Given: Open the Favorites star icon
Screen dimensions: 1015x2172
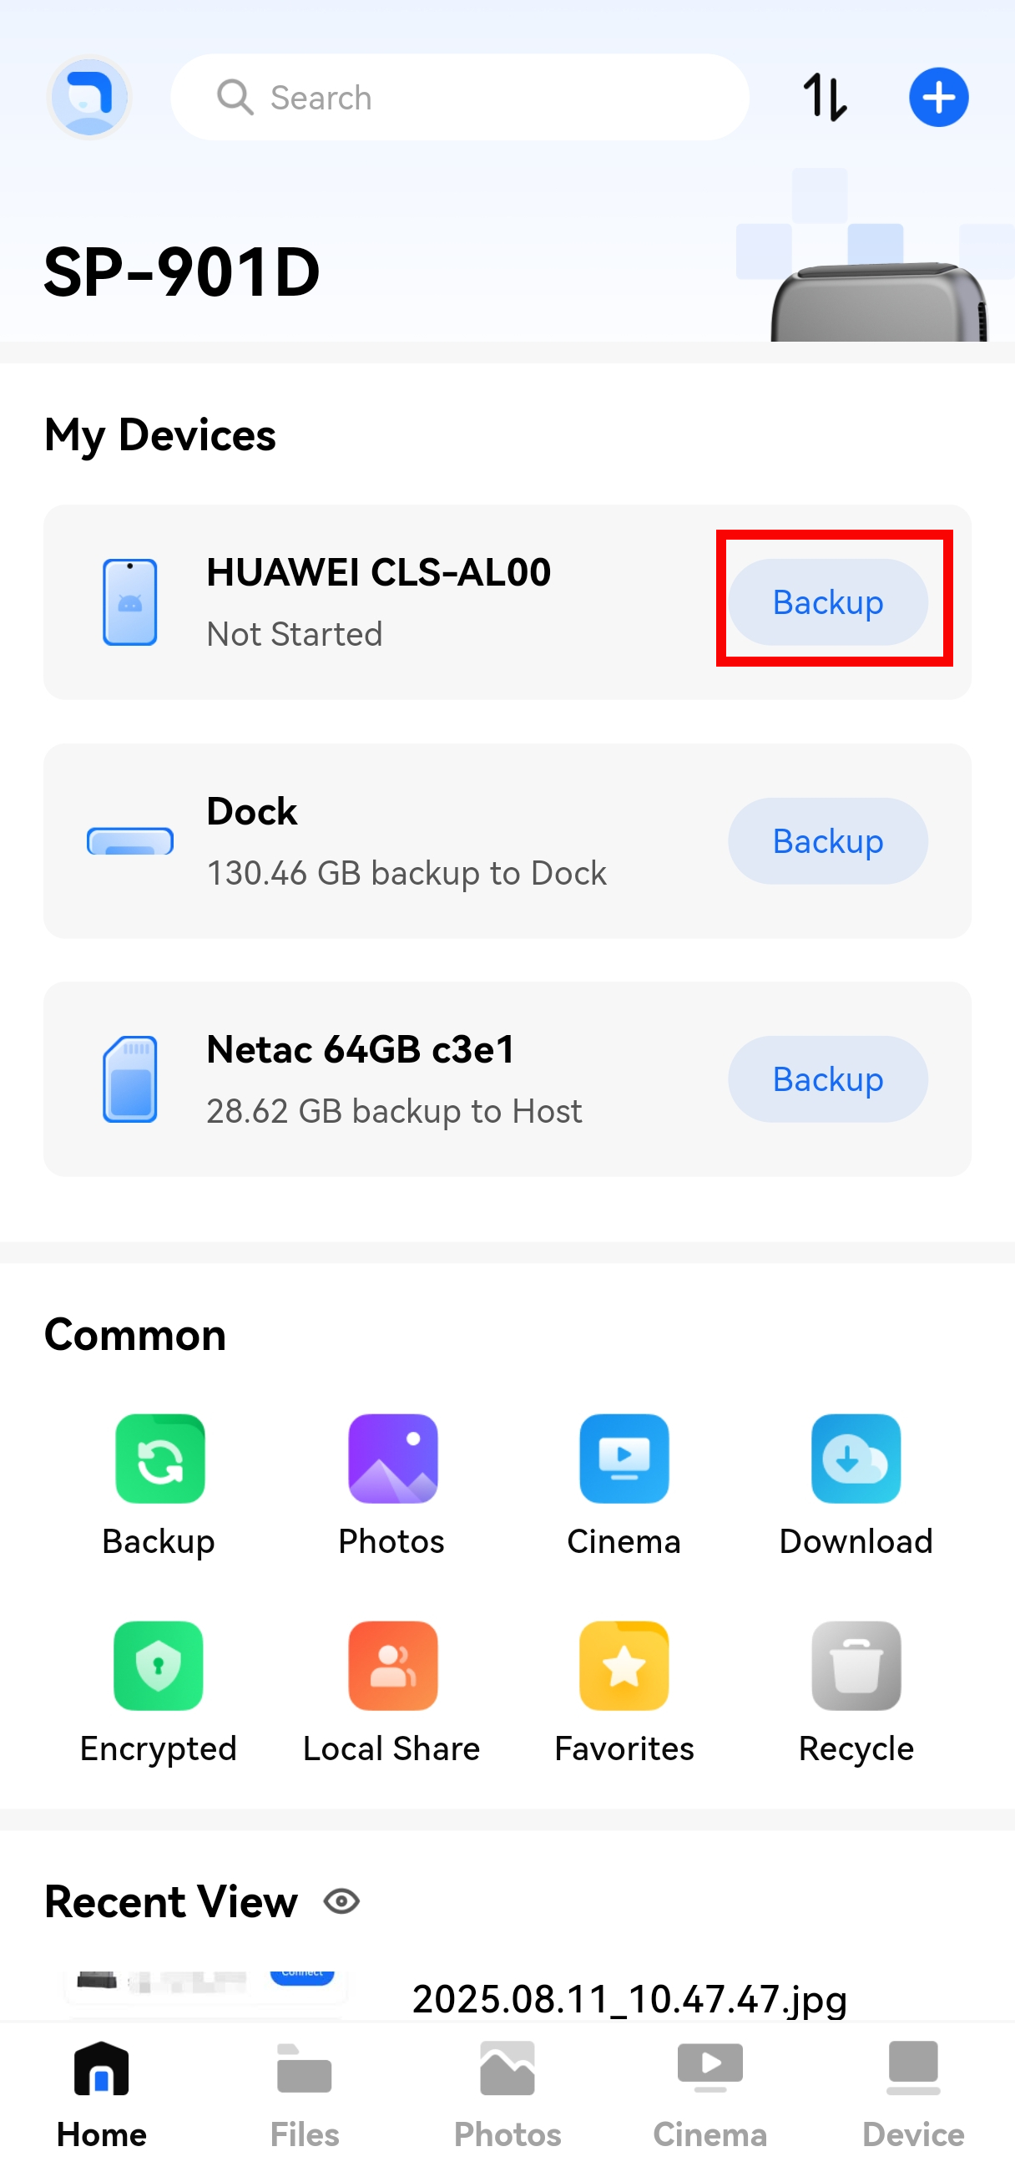Looking at the screenshot, I should (x=624, y=1666).
